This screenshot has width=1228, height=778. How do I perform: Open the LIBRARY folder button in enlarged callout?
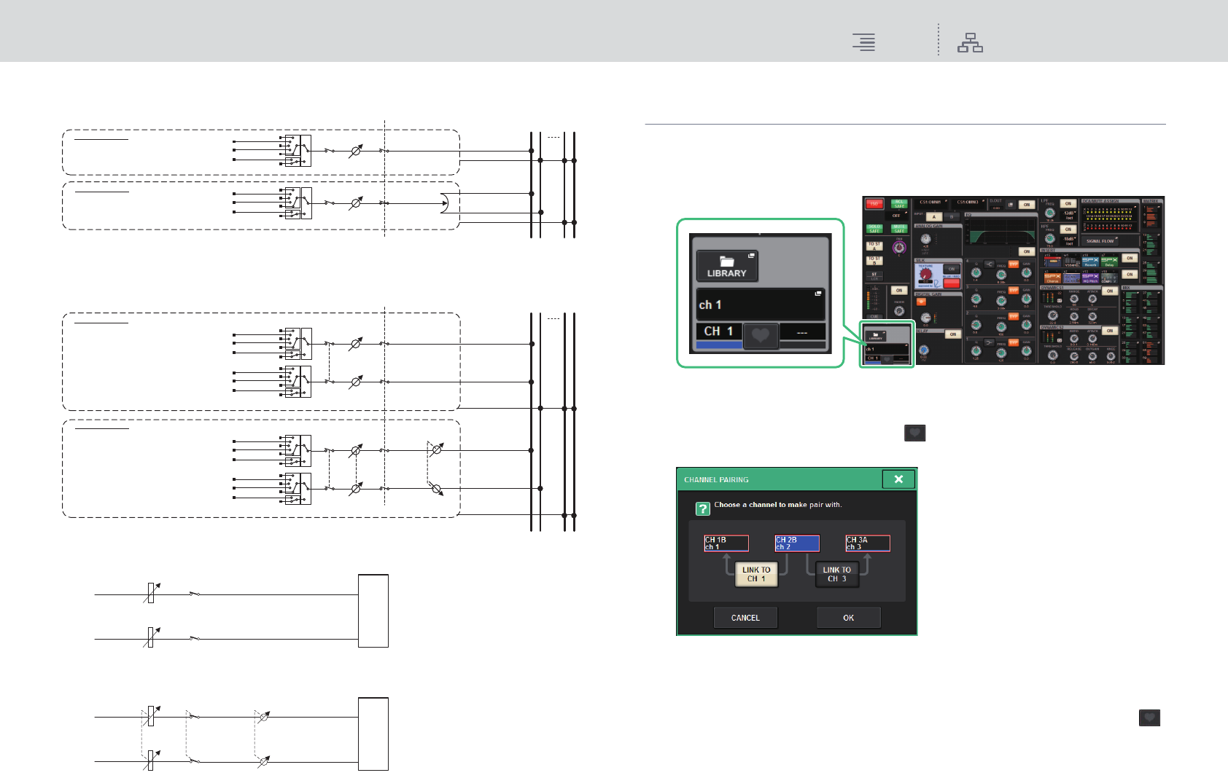[727, 266]
